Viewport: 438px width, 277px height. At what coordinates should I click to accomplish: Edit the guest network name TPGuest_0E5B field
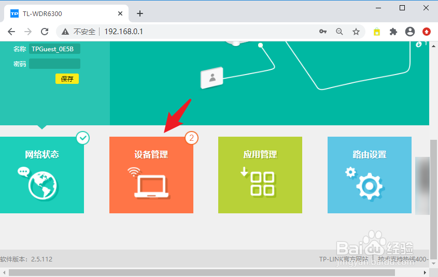click(54, 49)
